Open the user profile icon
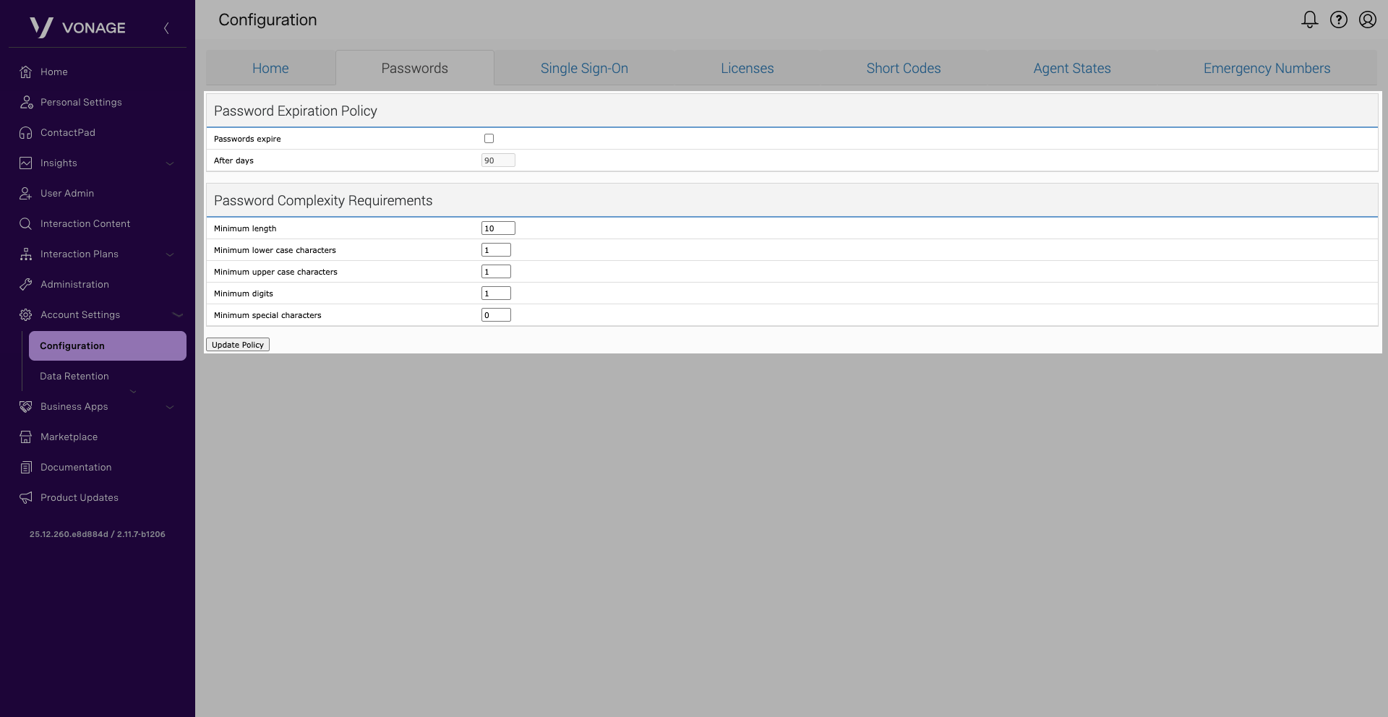The image size is (1388, 717). point(1367,20)
